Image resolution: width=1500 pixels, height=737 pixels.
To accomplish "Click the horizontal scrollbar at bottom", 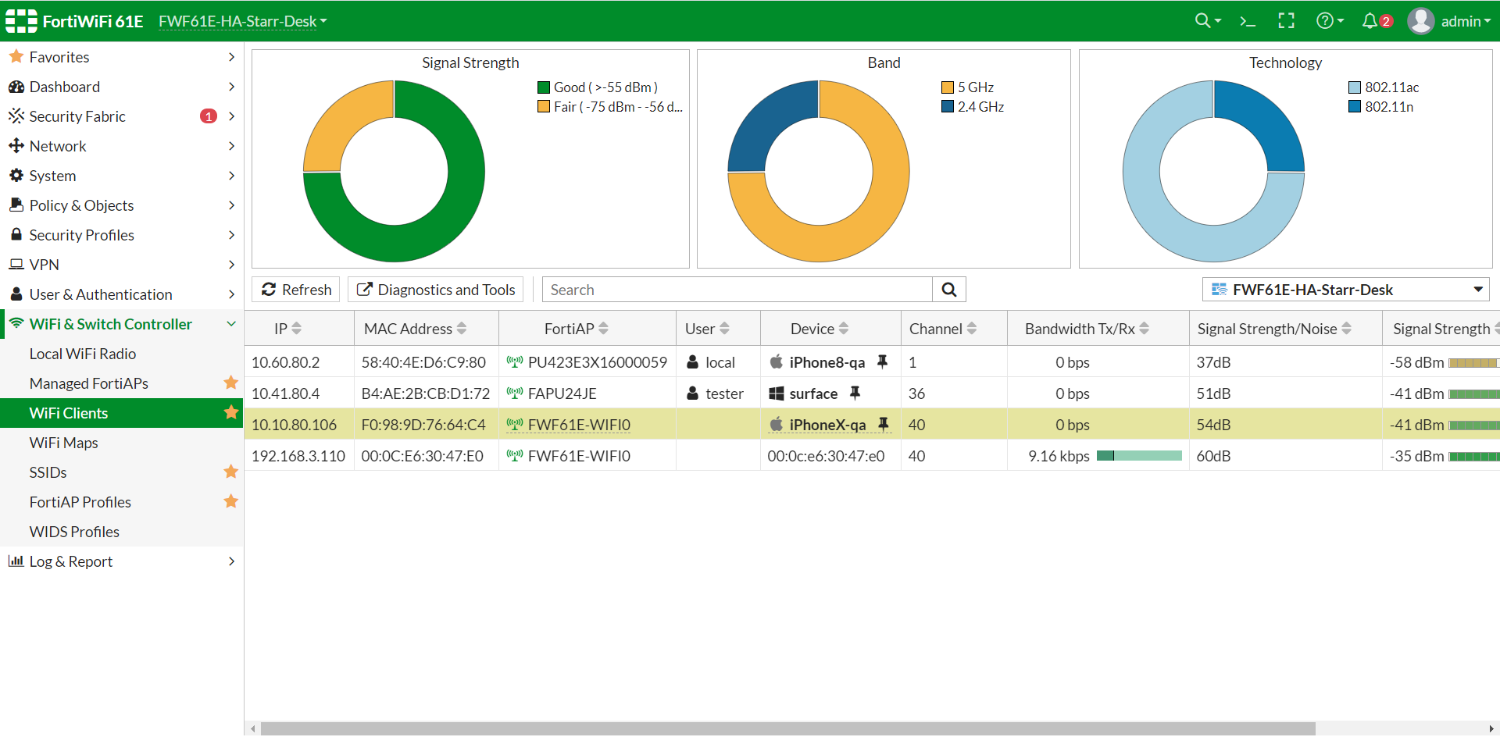I will 787,729.
